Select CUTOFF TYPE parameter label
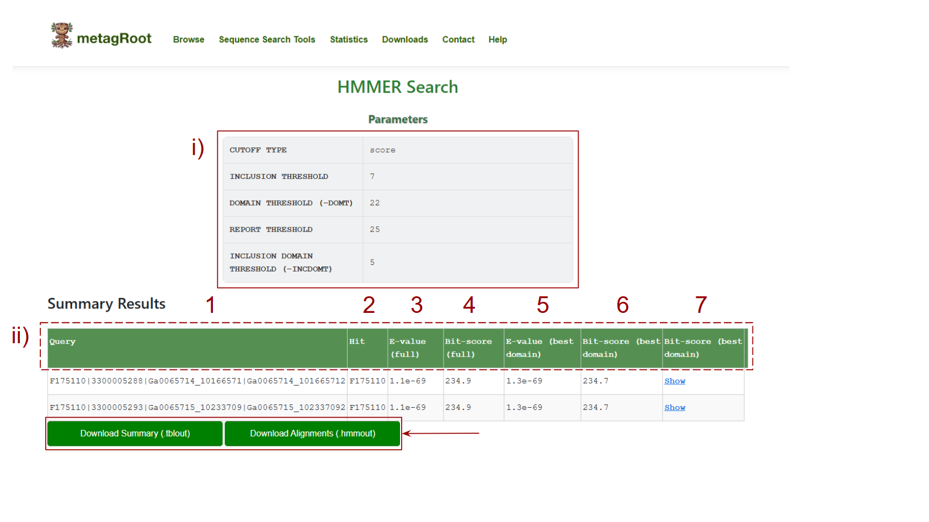The width and height of the screenshot is (929, 522). (x=258, y=150)
